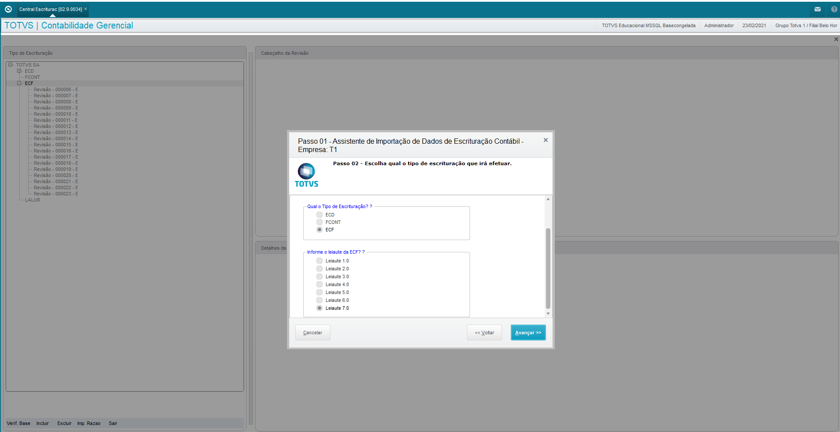The image size is (840, 432).
Task: Click the TOTVS home logo icon
Action: [x=8, y=9]
